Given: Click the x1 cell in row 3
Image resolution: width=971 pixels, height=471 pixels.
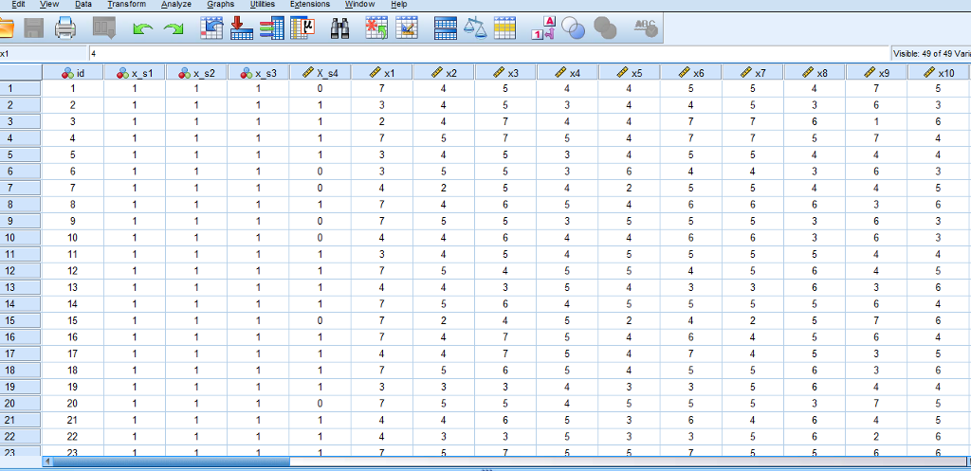Looking at the screenshot, I should point(382,121).
